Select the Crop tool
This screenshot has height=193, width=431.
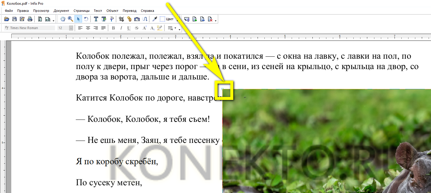(121, 19)
